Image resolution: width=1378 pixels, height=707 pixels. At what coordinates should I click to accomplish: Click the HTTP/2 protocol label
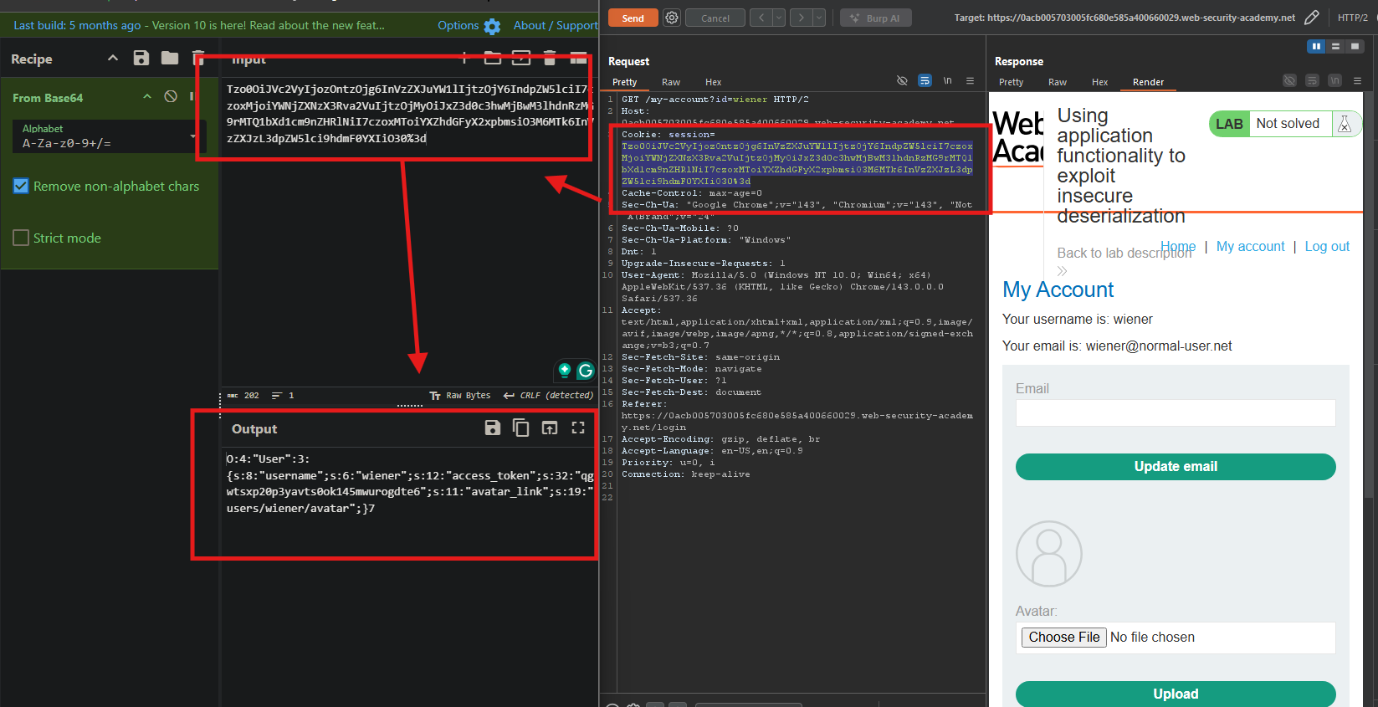(1352, 18)
